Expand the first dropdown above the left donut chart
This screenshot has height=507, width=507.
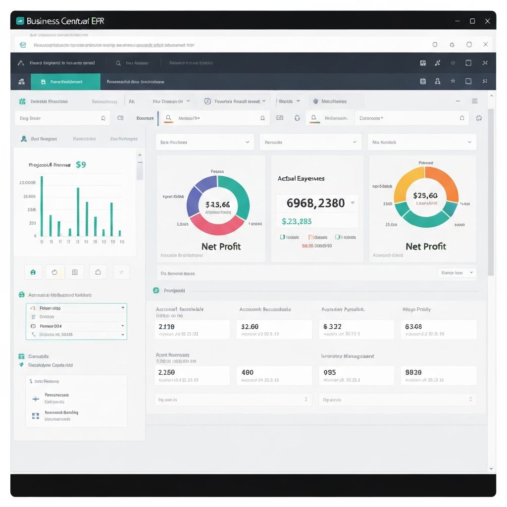coord(204,142)
